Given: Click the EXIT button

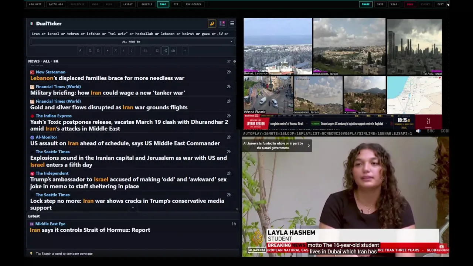Looking at the screenshot, I should point(440,4).
